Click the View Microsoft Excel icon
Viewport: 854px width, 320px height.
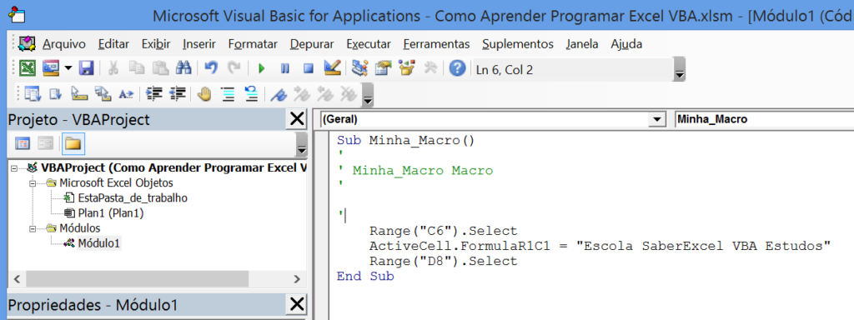(28, 68)
